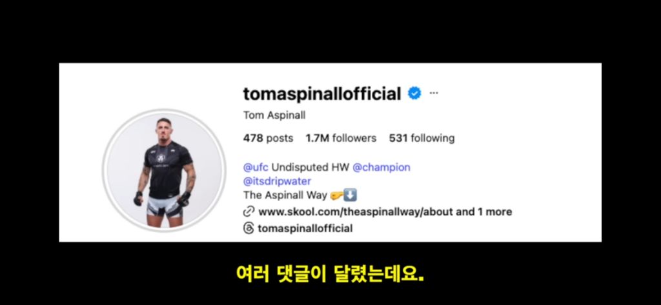Open the @ufc mention link
This screenshot has height=305, width=661.
[x=256, y=167]
